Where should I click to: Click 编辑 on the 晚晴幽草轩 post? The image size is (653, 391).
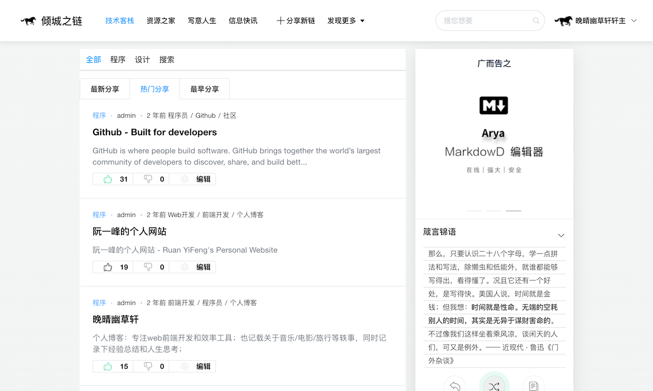click(204, 366)
